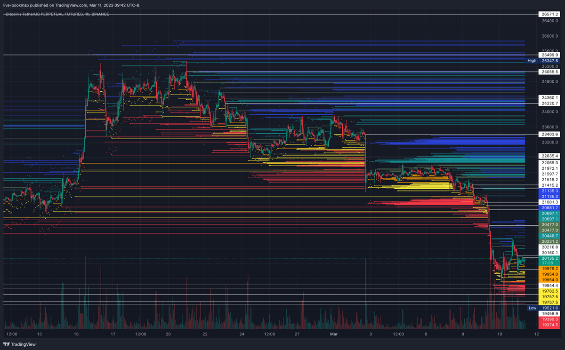Click the date label 15 on time axis
The height and width of the screenshot is (350, 565).
pos(76,334)
